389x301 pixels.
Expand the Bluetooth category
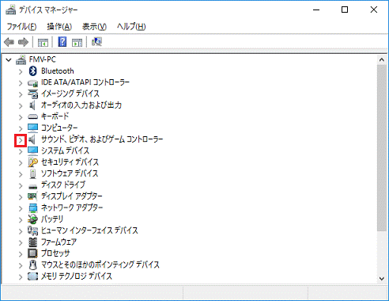coord(21,71)
